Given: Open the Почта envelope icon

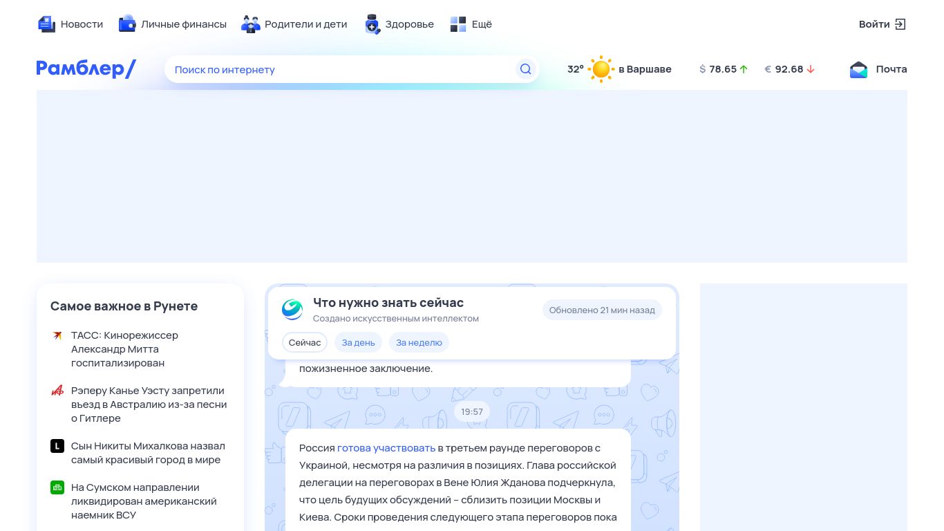Looking at the screenshot, I should (x=858, y=69).
